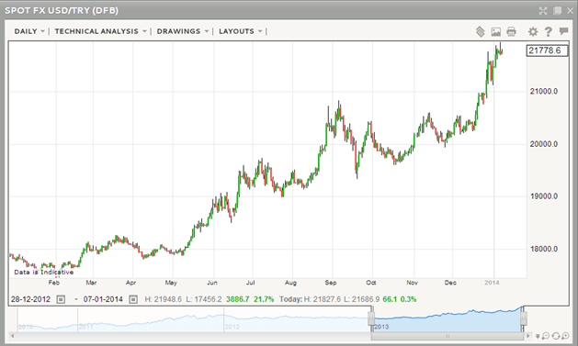Click the 2011 label in the navigator
This screenshot has width=578, height=346.
coord(85,327)
